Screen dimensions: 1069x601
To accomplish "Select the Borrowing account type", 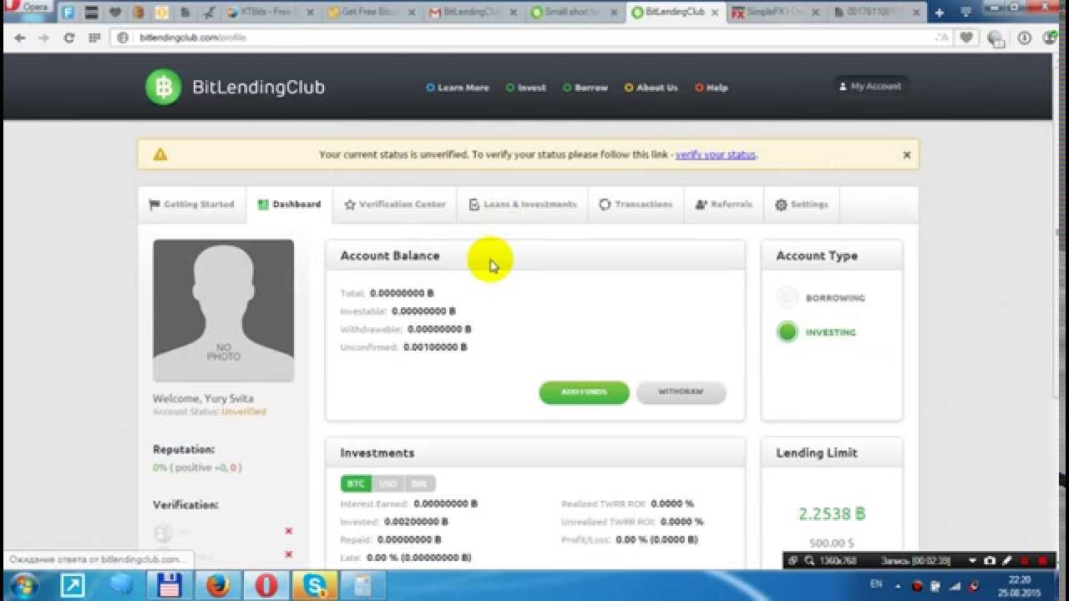I will pos(788,298).
